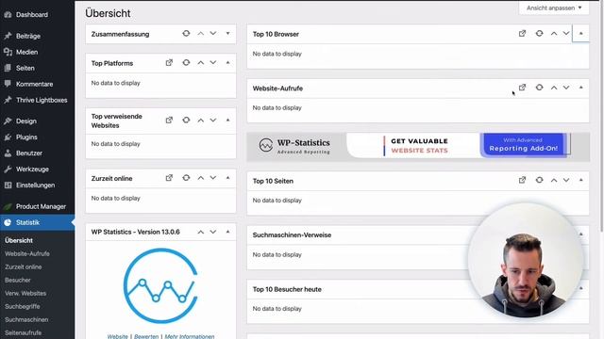Viewport: 604px width, 339px height.
Task: Refresh the Top 10 Seiten widget
Action: pyautogui.click(x=539, y=180)
